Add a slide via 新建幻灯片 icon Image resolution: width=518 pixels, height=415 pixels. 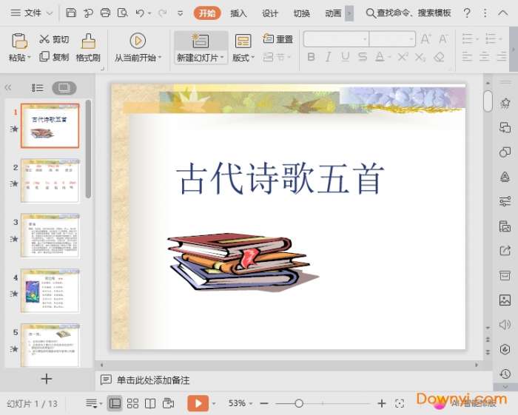click(201, 41)
